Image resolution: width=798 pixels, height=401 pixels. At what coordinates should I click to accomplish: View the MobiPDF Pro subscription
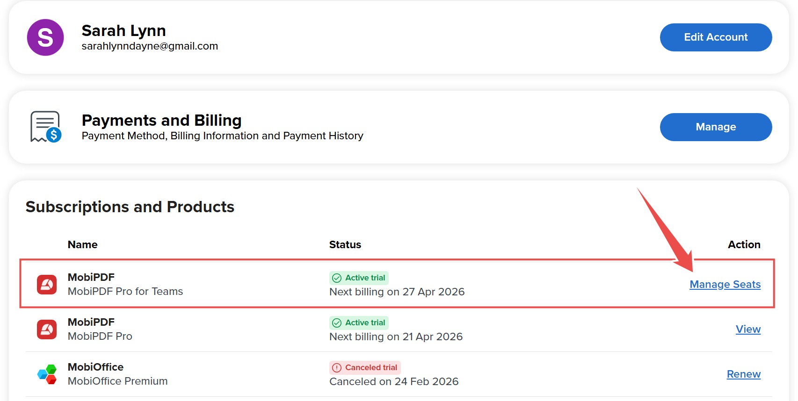[748, 329]
